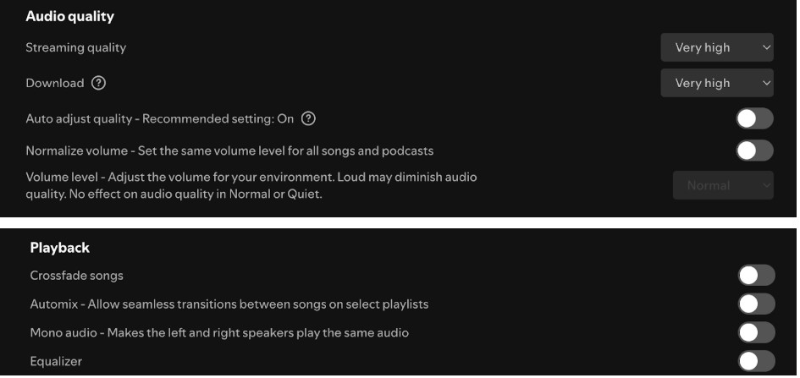
Task: Open the Volume level Normal dropdown
Action: [723, 186]
